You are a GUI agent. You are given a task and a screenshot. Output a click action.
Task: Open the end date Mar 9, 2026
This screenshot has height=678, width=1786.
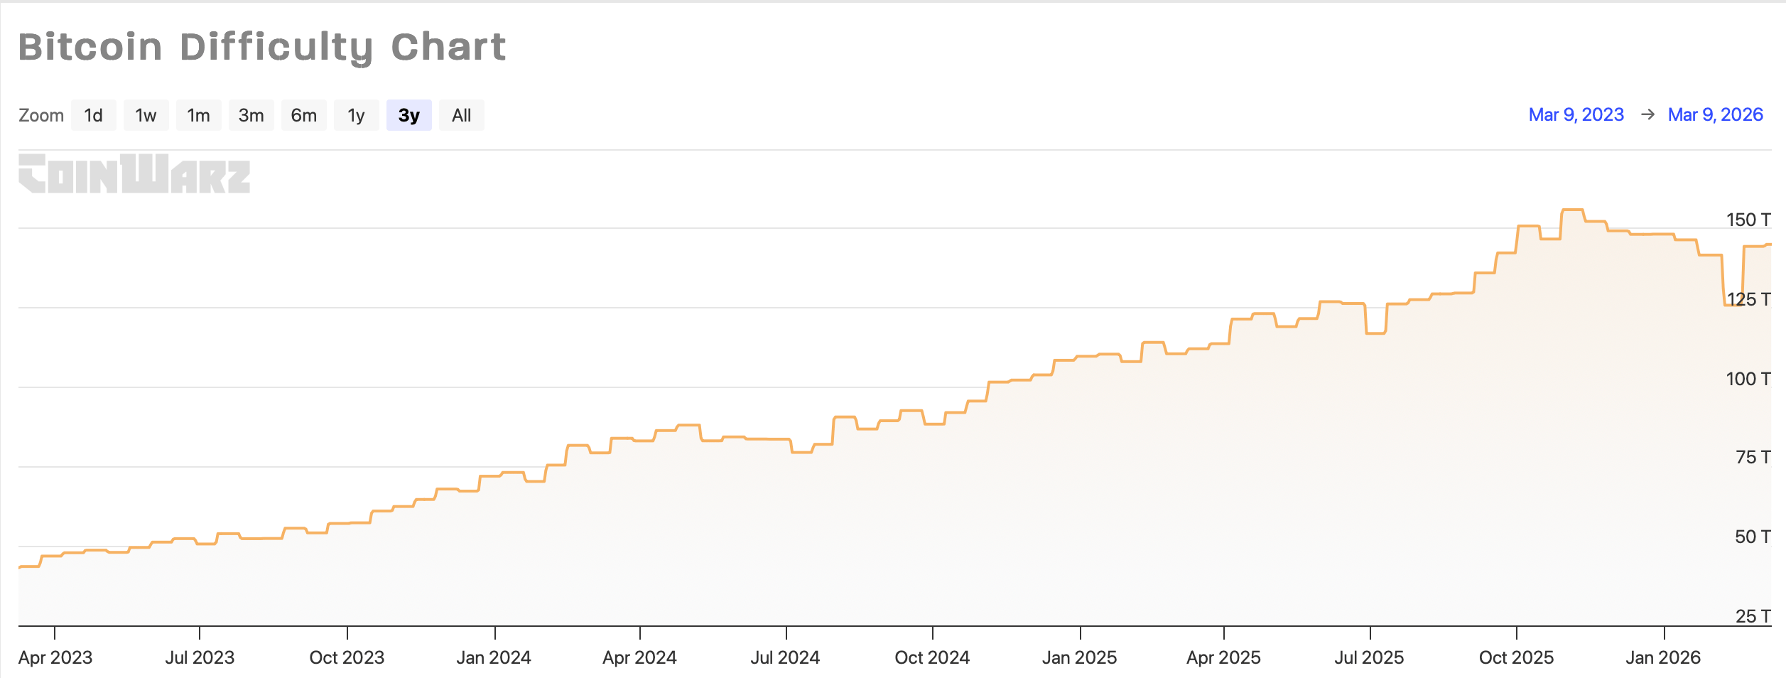tap(1715, 114)
